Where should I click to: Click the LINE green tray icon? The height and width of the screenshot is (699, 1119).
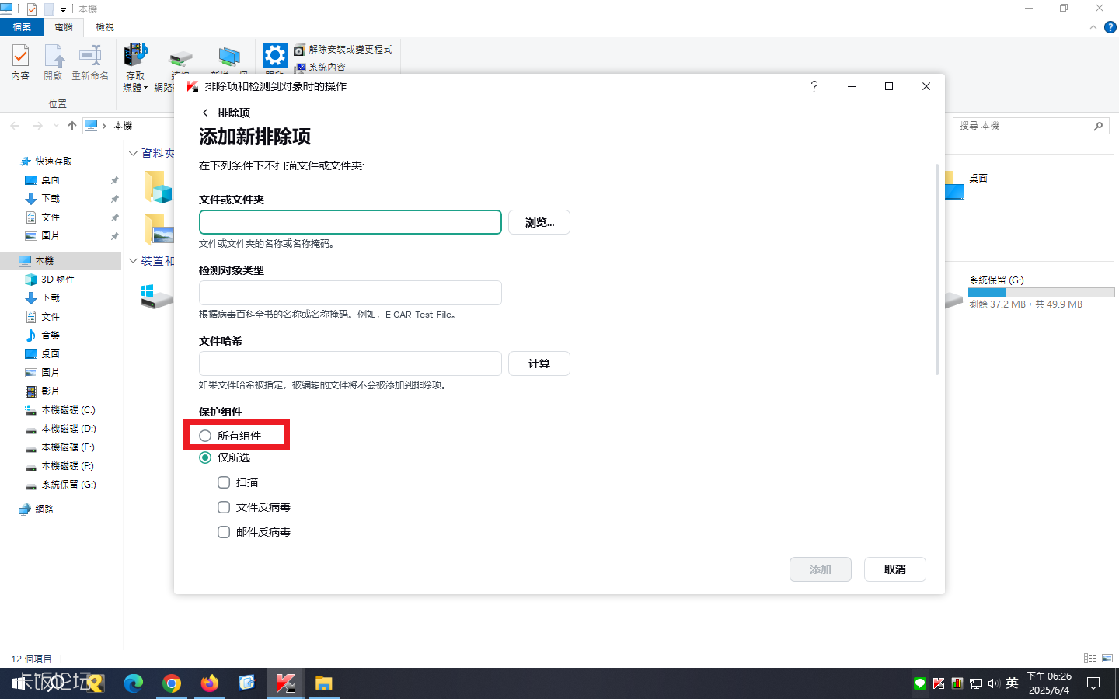tap(920, 683)
